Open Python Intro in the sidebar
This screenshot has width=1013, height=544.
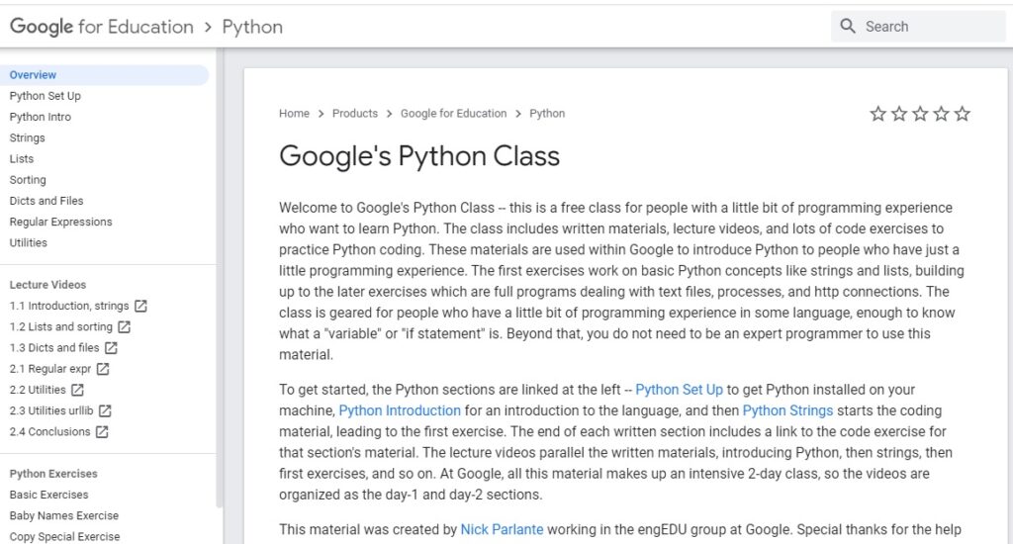pyautogui.click(x=40, y=117)
